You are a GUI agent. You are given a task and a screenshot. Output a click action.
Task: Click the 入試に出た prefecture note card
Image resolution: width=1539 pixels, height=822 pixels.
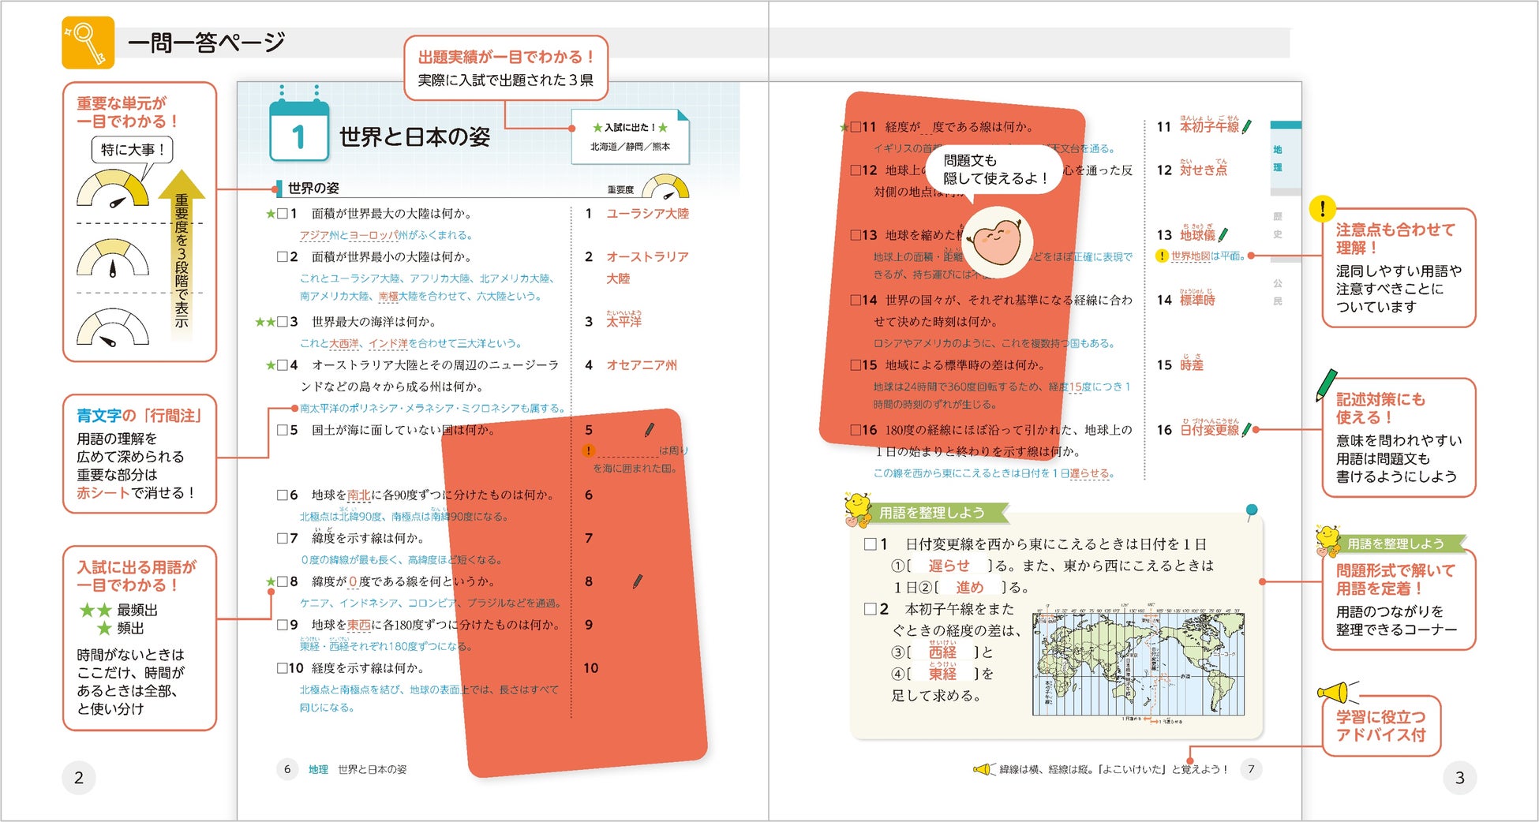tap(630, 136)
